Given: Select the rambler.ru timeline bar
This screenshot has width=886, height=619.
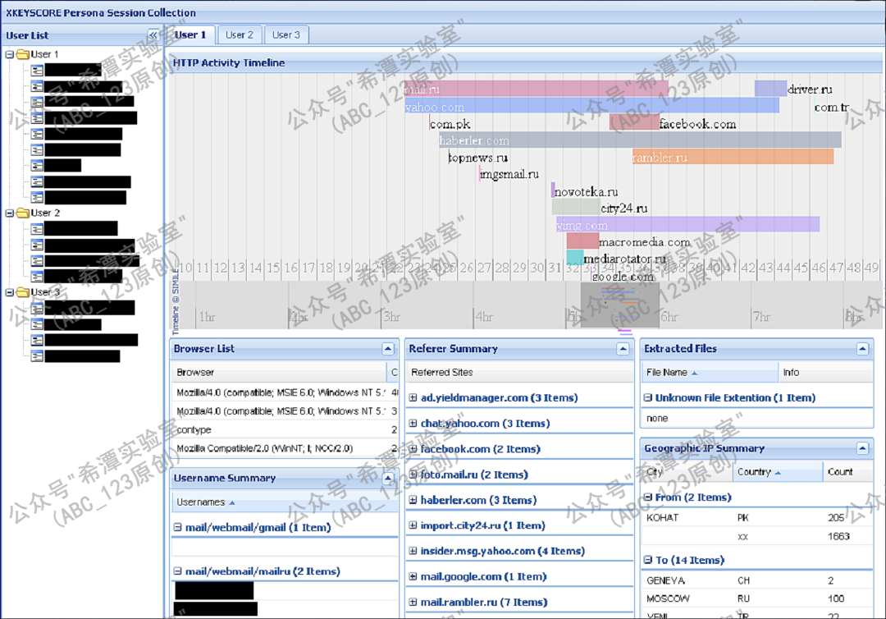Looking at the screenshot, I should pyautogui.click(x=733, y=157).
